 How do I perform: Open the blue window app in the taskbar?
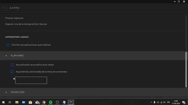23,102
